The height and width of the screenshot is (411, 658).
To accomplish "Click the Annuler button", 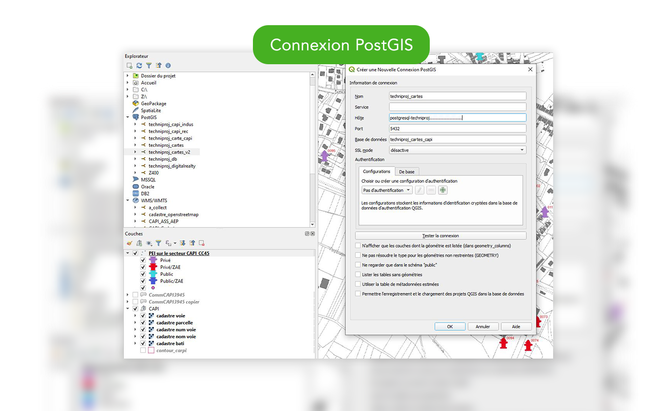I will coord(483,326).
